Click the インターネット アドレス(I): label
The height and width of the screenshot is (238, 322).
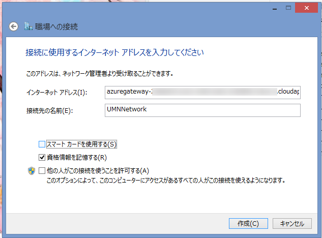point(57,93)
